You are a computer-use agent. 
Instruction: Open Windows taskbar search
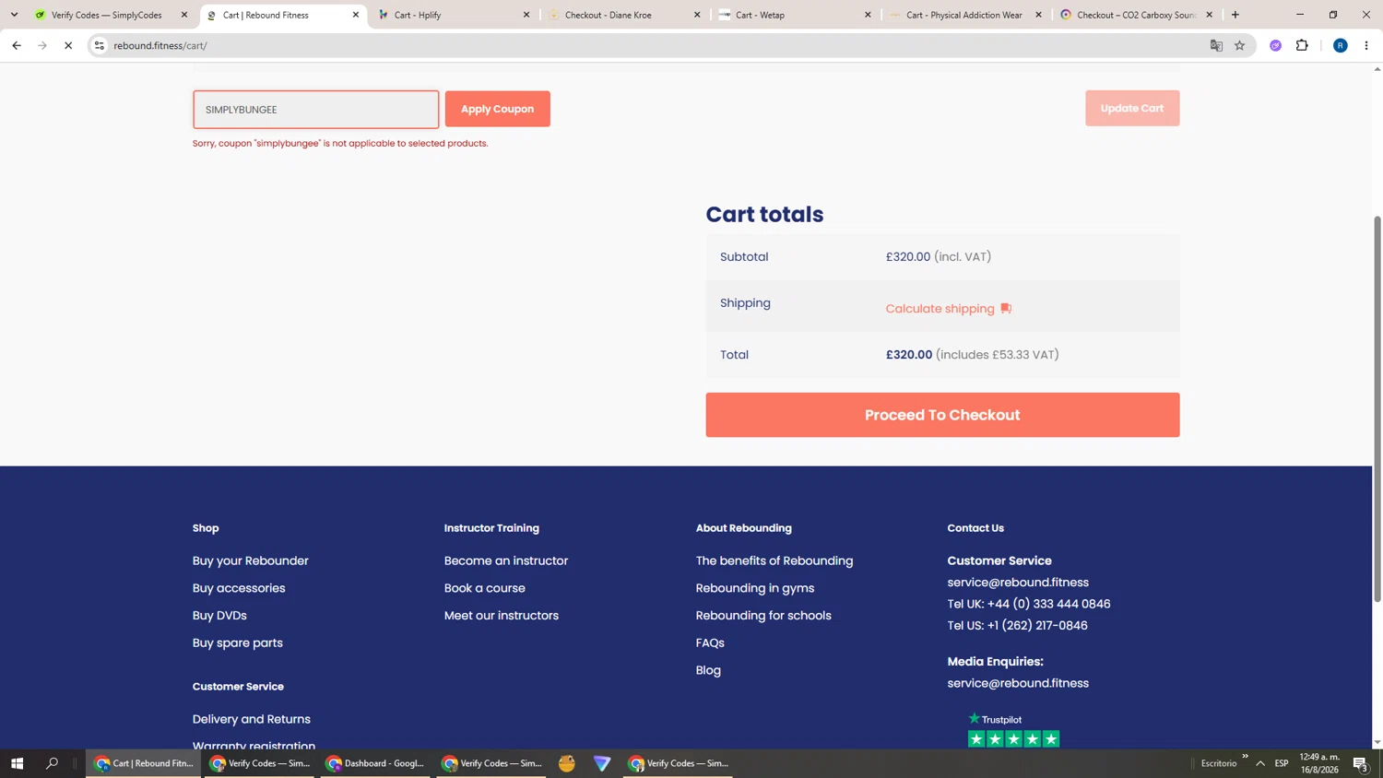(52, 763)
